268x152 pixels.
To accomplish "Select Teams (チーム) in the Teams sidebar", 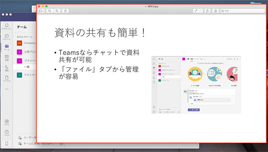I will (7, 47).
